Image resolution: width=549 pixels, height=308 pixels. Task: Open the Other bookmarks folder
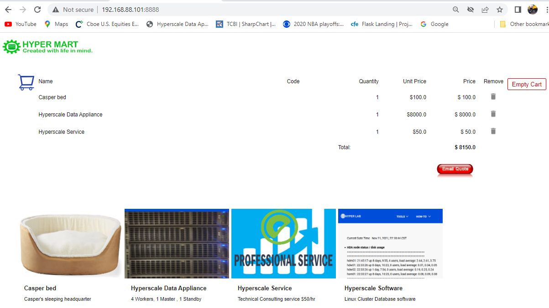pyautogui.click(x=524, y=24)
